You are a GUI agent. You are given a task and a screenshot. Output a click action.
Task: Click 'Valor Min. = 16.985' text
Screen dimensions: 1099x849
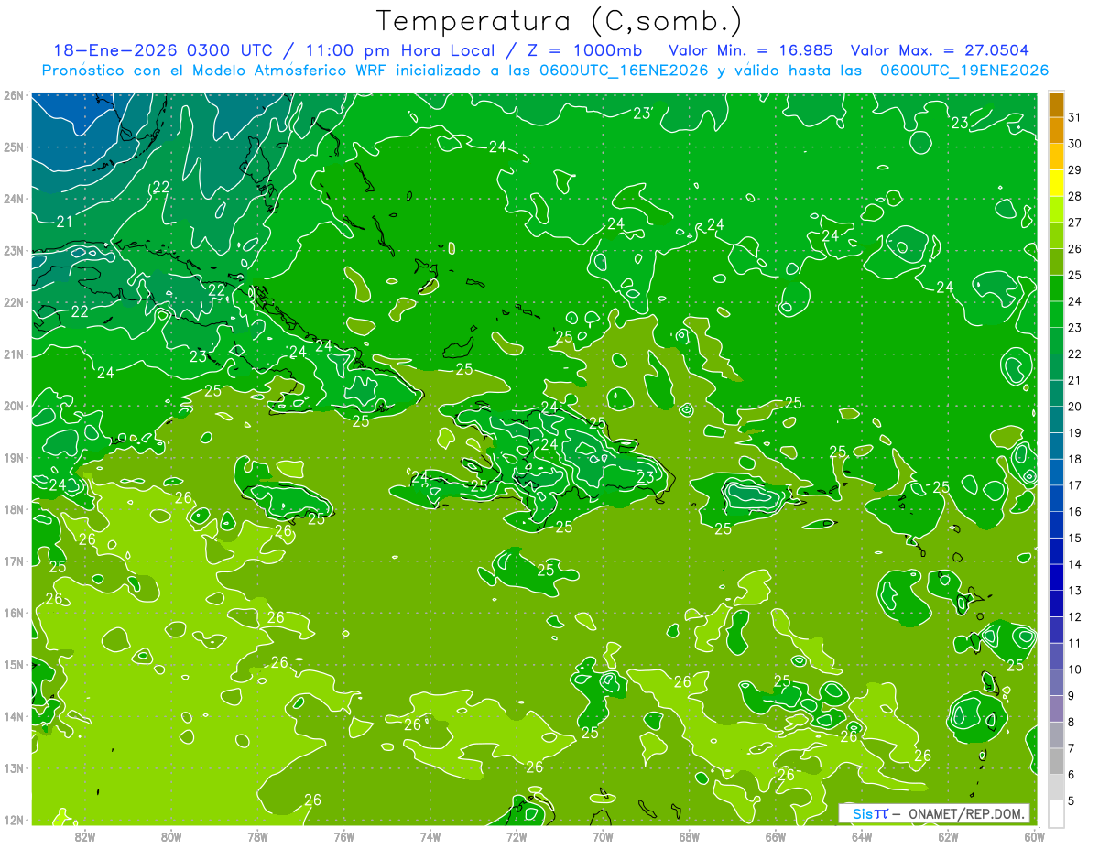750,50
